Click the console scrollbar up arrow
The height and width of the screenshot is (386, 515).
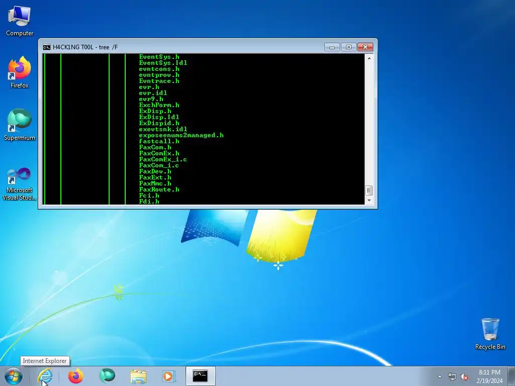coord(369,58)
